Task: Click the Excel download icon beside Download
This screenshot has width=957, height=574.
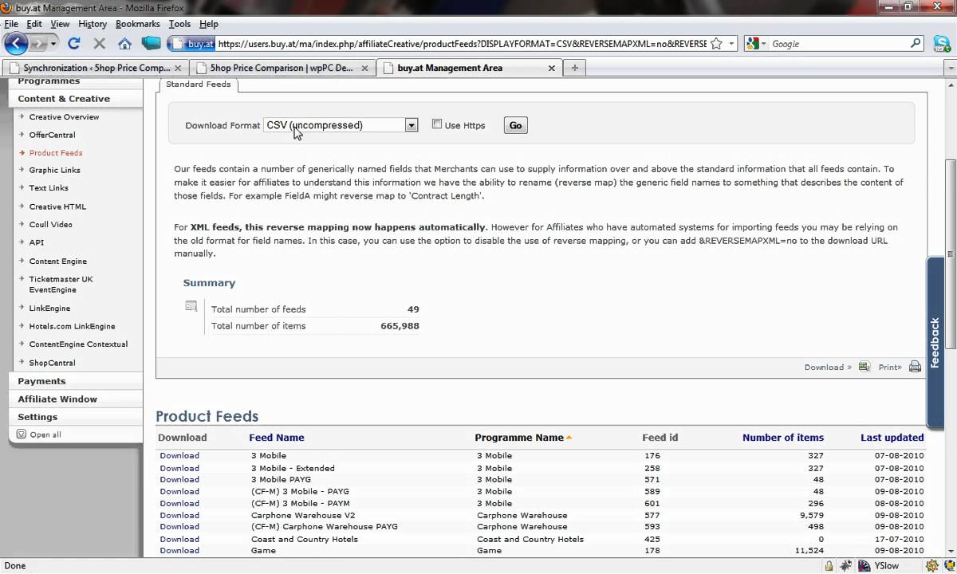Action: [x=864, y=367]
